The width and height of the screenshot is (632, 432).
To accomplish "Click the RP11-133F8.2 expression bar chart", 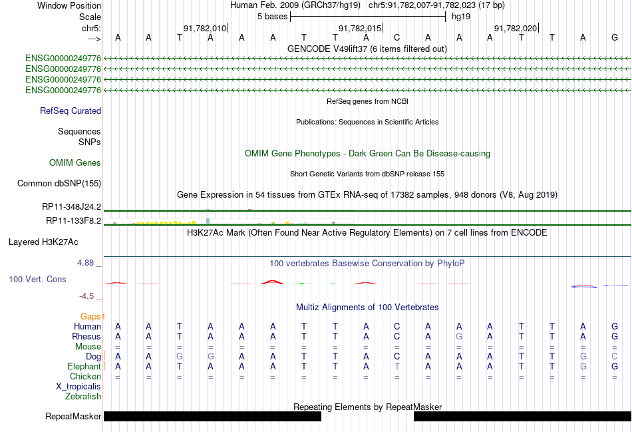I will [x=229, y=222].
